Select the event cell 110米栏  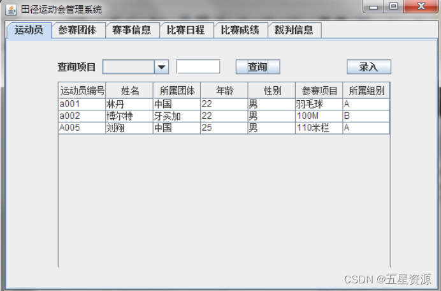pyautogui.click(x=319, y=128)
